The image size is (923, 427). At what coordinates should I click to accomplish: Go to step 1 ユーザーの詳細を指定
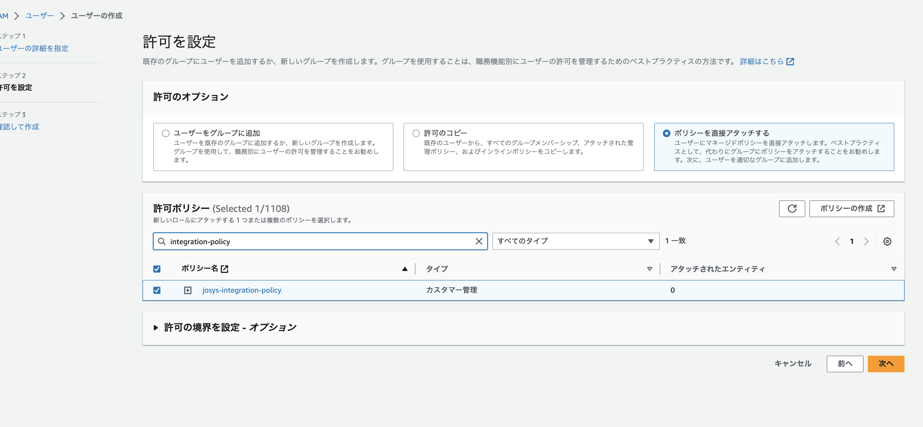pyautogui.click(x=35, y=48)
